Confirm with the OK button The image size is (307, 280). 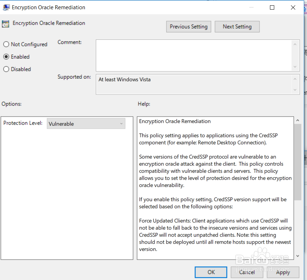click(x=211, y=272)
